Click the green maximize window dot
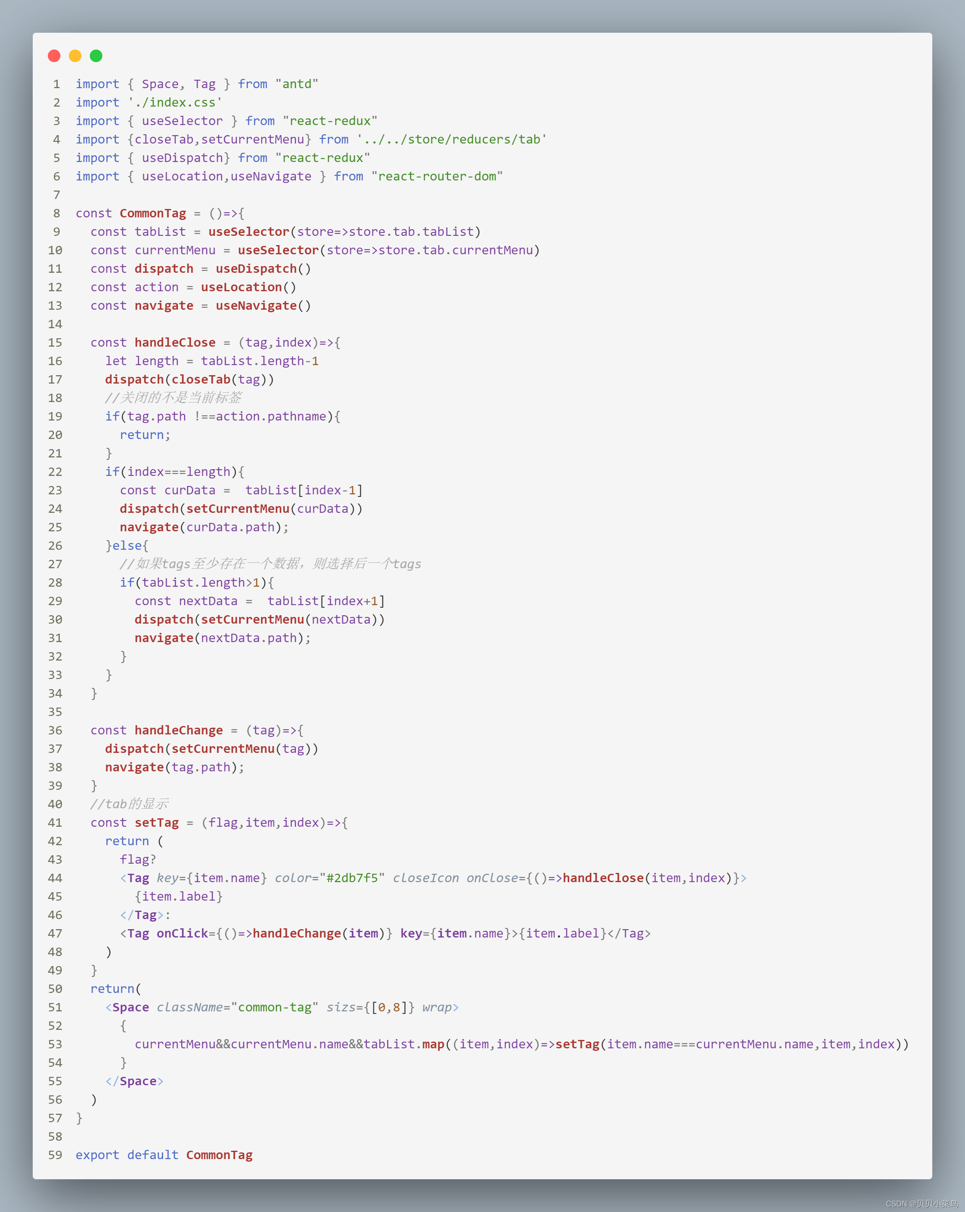 click(96, 56)
